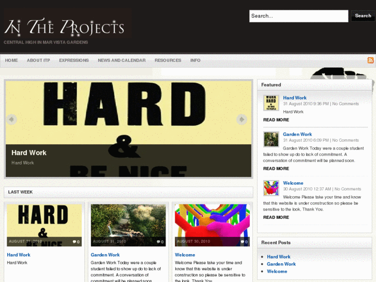Open the Resources menu item

[x=168, y=60]
